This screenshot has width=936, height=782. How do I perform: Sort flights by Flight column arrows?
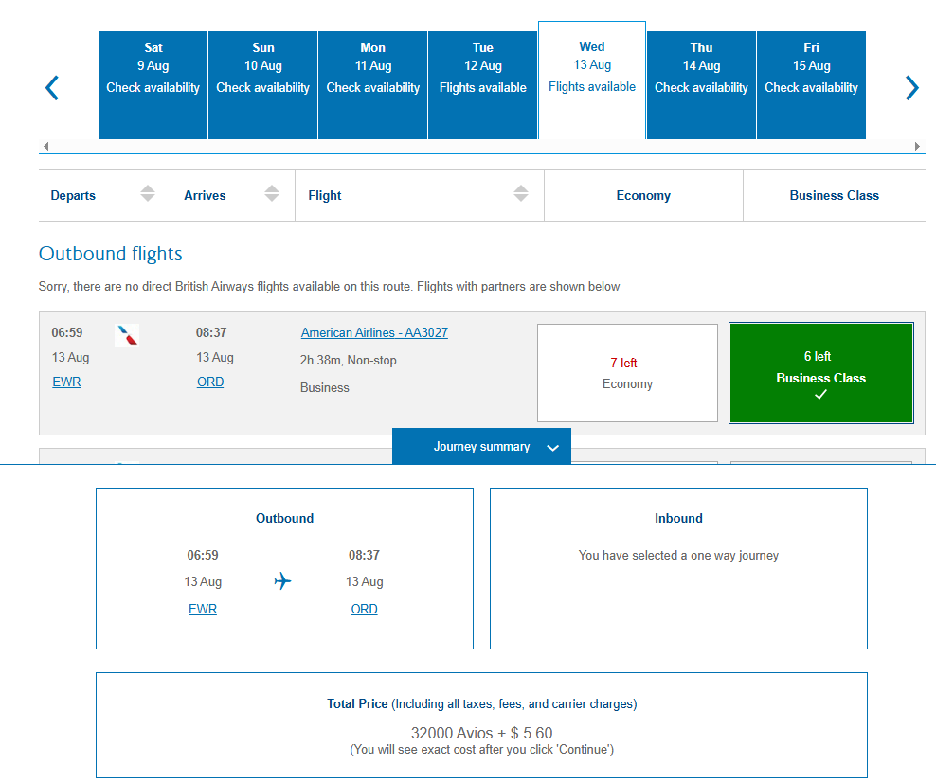(521, 193)
